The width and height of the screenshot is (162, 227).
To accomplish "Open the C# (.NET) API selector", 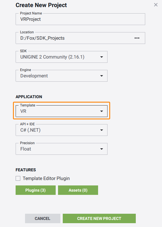I will pos(62,130).
